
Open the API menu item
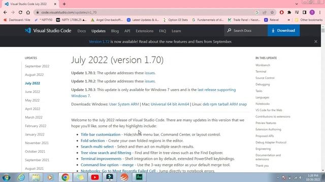[127, 31]
